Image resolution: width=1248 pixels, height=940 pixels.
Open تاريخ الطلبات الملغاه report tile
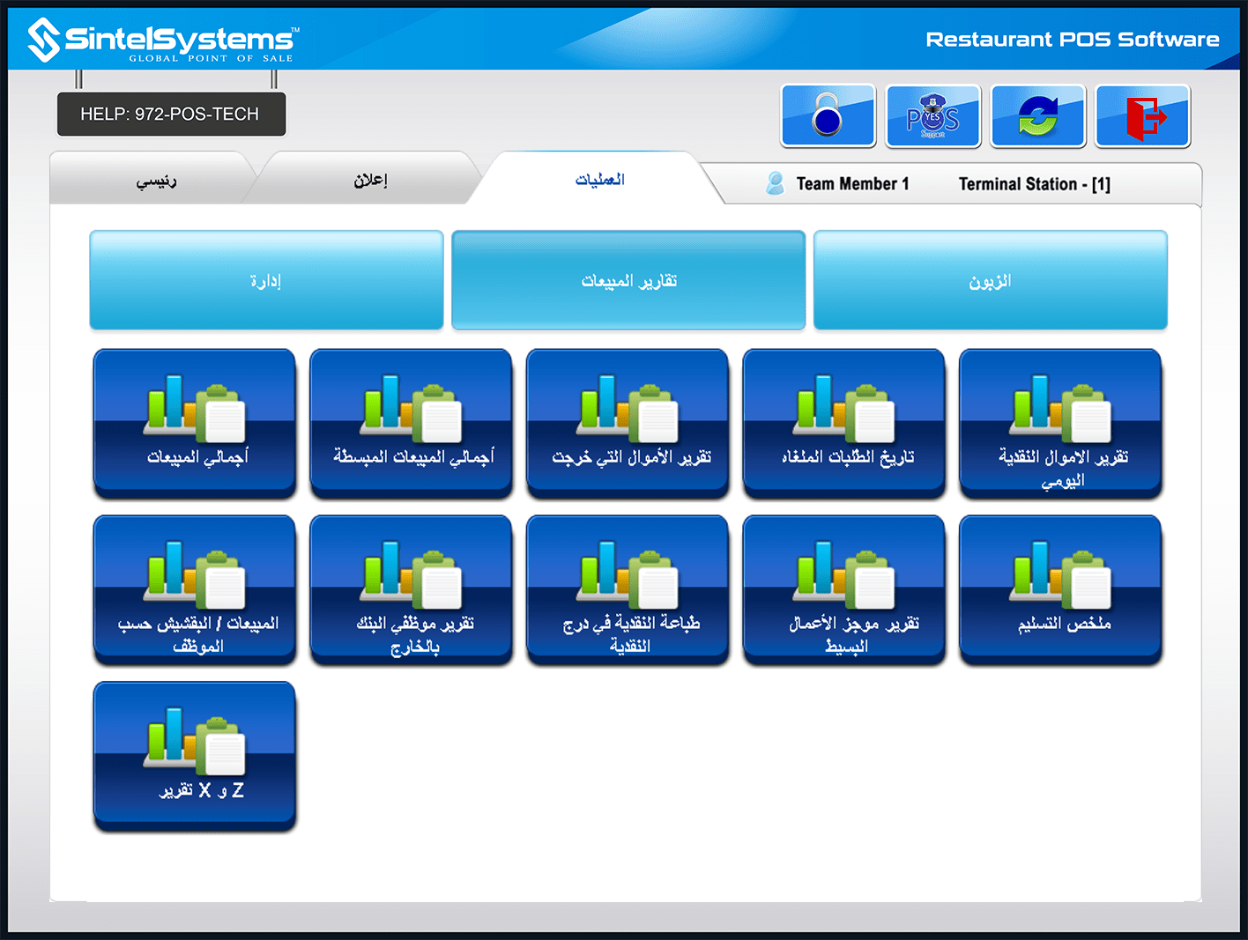pyautogui.click(x=844, y=424)
